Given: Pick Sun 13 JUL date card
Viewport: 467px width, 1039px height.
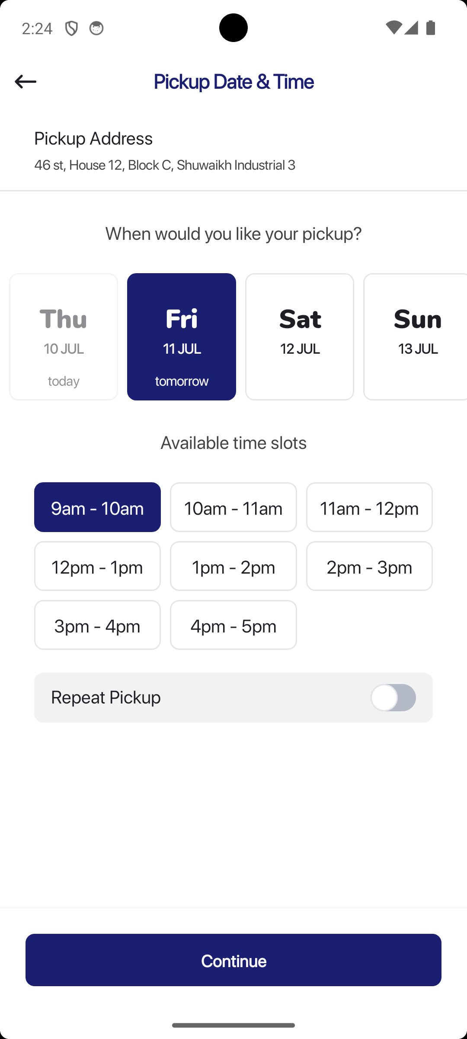Looking at the screenshot, I should pyautogui.click(x=416, y=337).
